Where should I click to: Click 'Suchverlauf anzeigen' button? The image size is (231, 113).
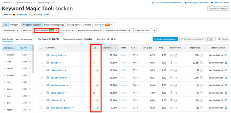[x=218, y=9]
